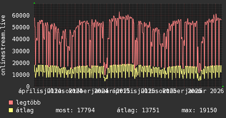Click the 20000 y-axis label
Image resolution: width=226 pixels, height=118 pixels.
21,63
